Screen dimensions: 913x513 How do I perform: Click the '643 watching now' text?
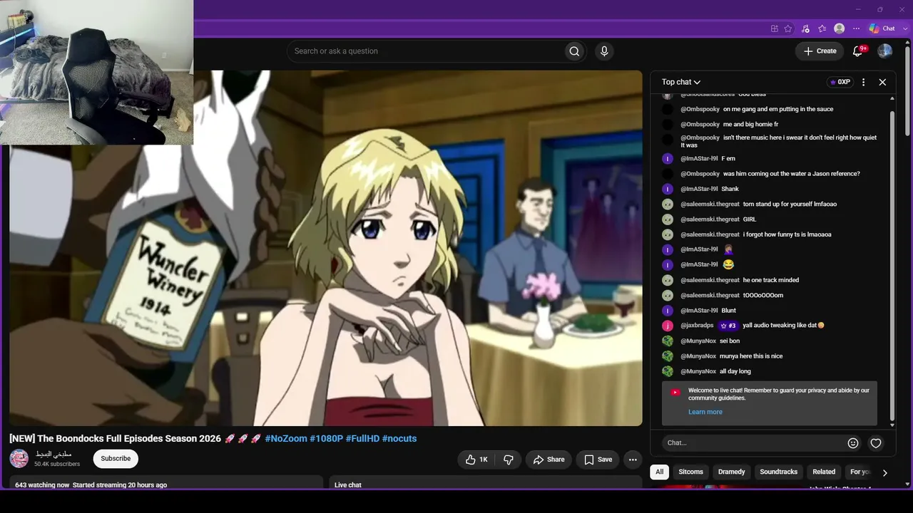[x=42, y=485]
